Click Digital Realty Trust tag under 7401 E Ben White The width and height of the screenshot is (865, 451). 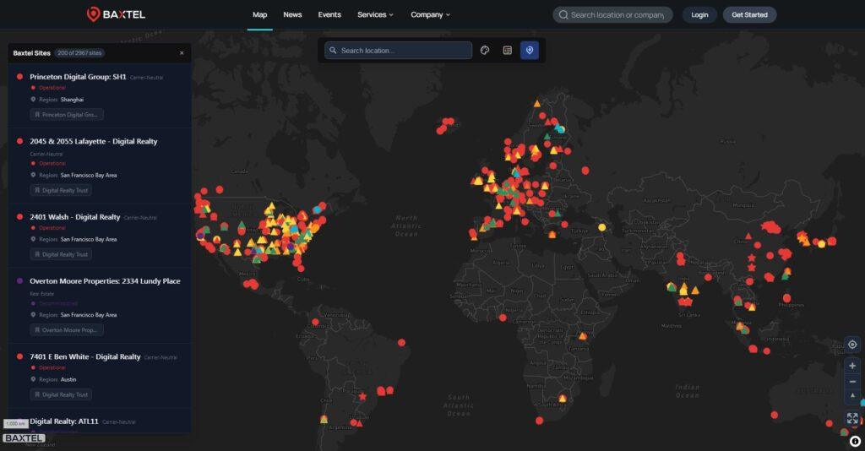tap(61, 394)
